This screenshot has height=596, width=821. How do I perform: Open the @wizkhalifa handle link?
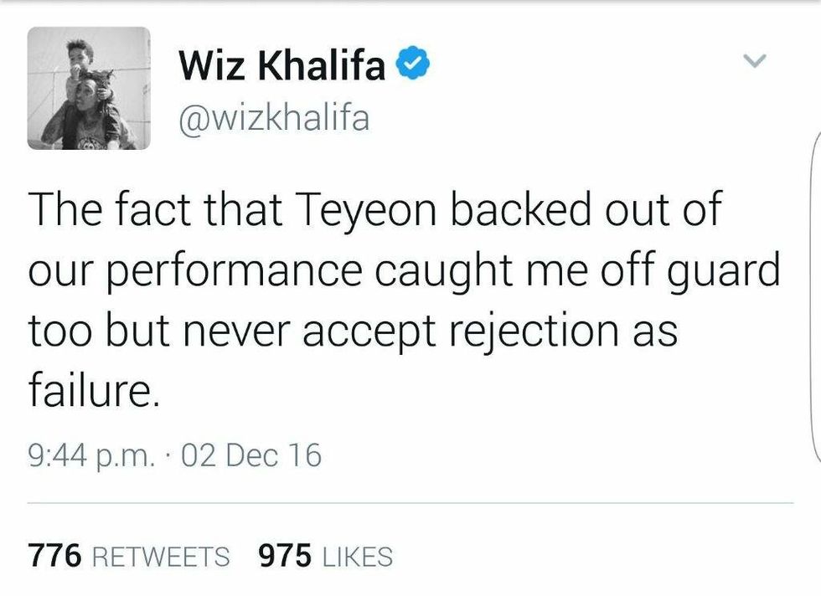pyautogui.click(x=273, y=117)
